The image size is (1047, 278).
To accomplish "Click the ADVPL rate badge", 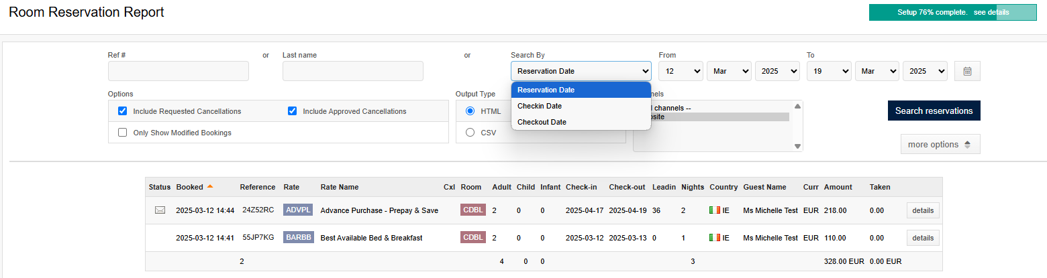I will coord(299,210).
